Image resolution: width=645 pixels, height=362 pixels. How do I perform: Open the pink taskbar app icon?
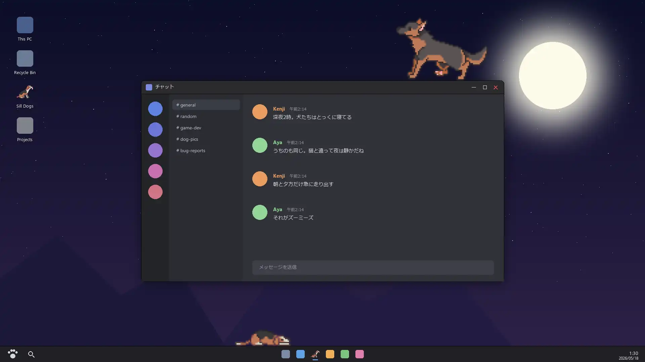tap(359, 354)
